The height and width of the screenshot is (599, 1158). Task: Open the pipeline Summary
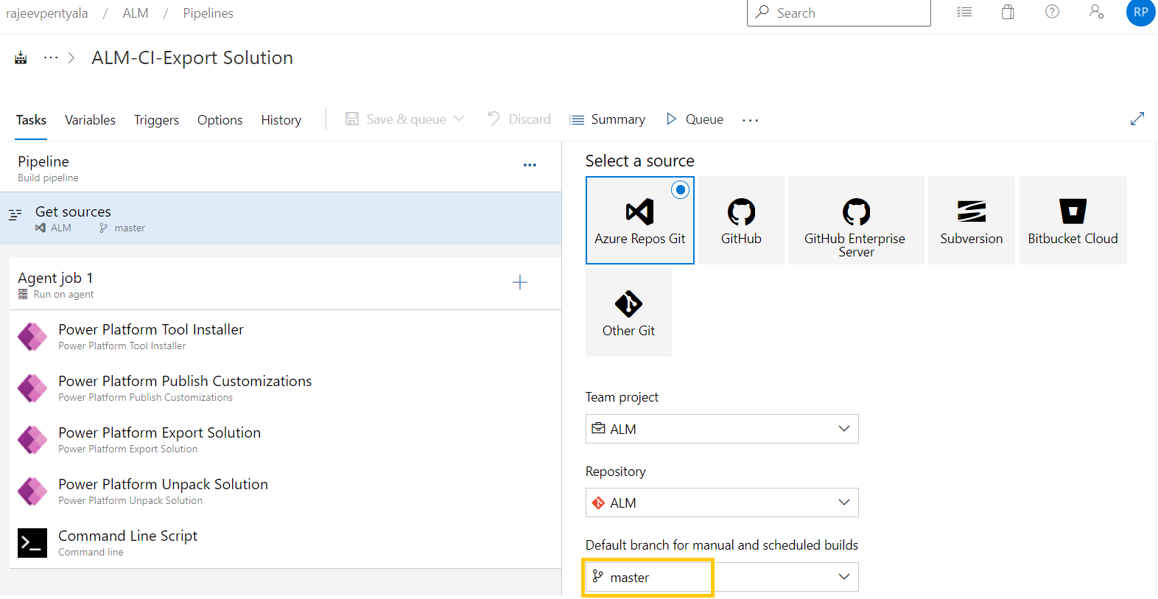[x=607, y=119]
